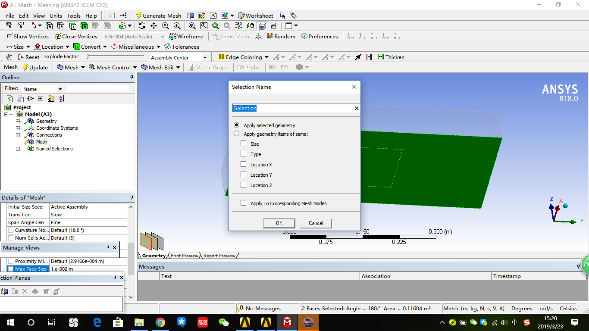Image resolution: width=589 pixels, height=331 pixels.
Task: Enable Apply To Corresponding Mesh Nodes
Action: (x=244, y=202)
